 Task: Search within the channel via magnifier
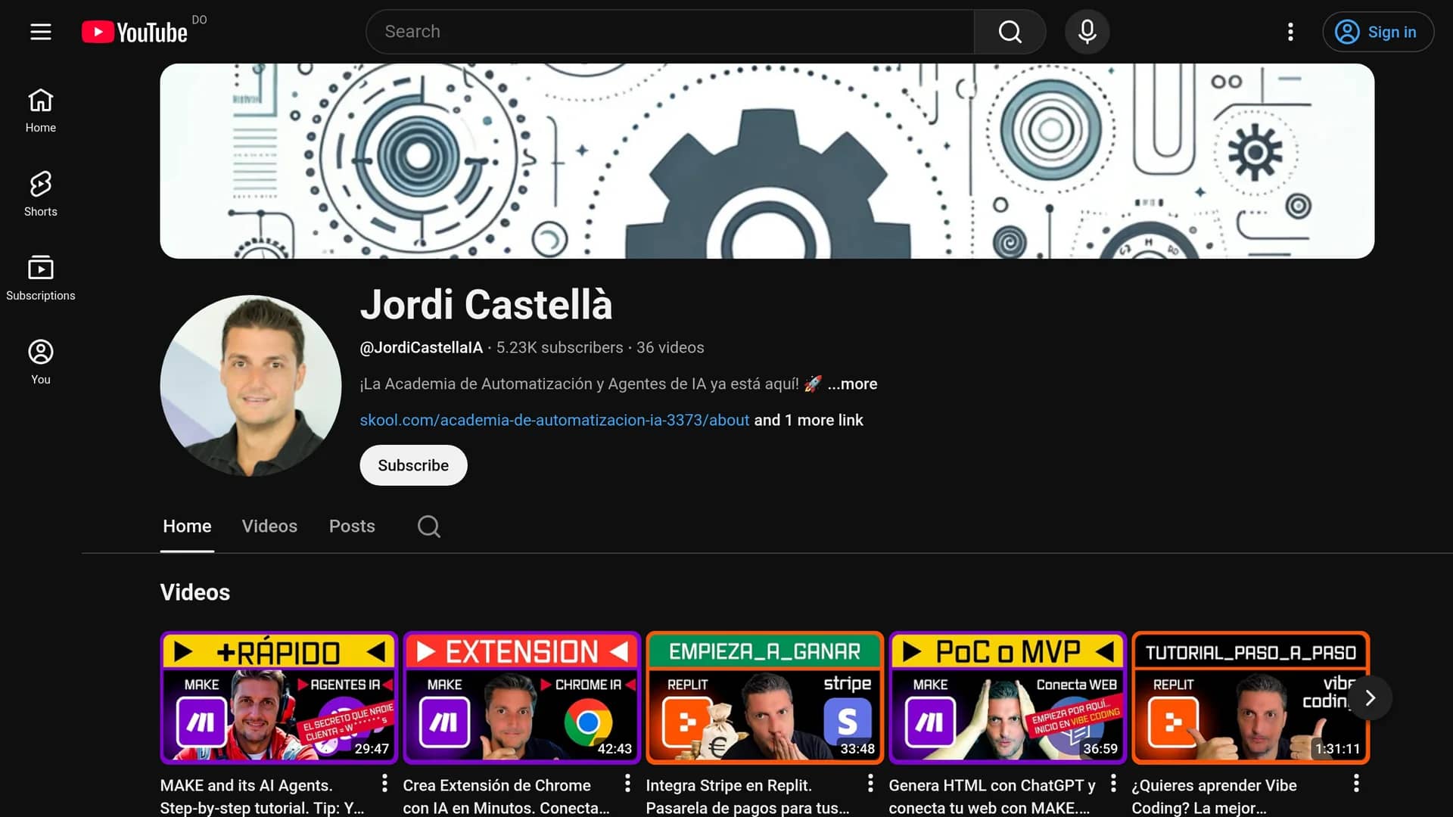pyautogui.click(x=429, y=526)
